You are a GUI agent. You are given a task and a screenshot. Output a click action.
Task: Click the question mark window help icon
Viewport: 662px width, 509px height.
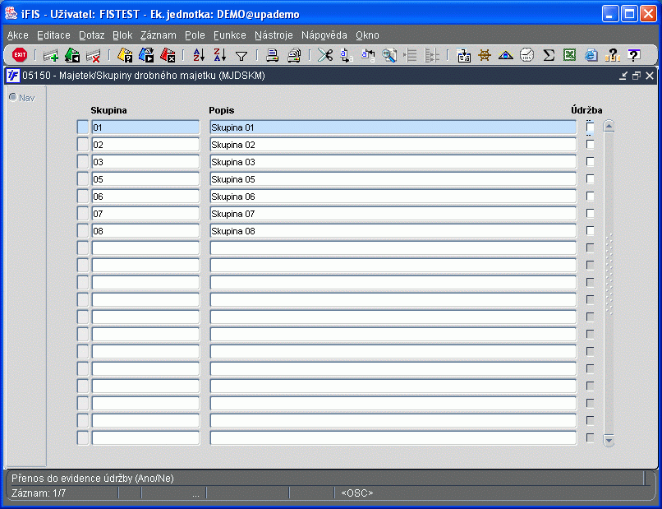click(633, 55)
